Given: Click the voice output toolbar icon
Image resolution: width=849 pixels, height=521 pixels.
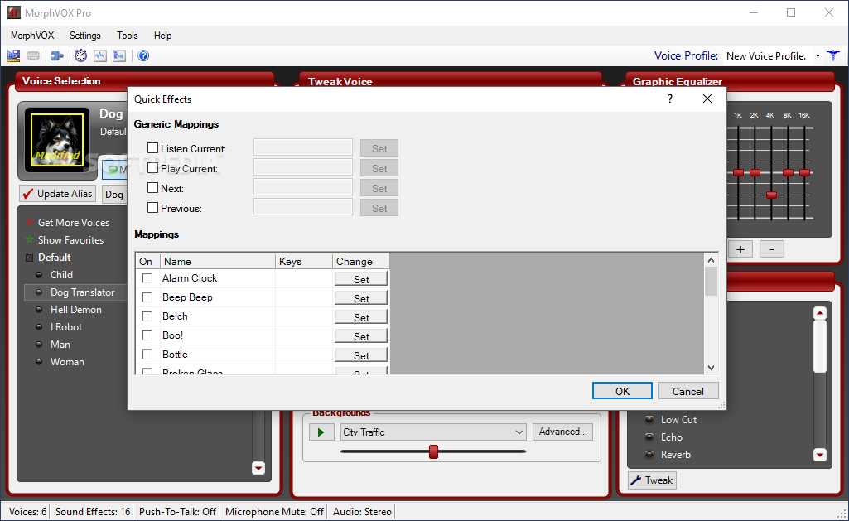Looking at the screenshot, I should coord(119,55).
